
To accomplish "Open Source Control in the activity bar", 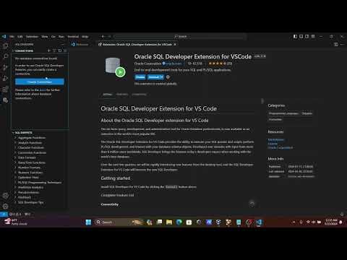I will coord(5,68).
